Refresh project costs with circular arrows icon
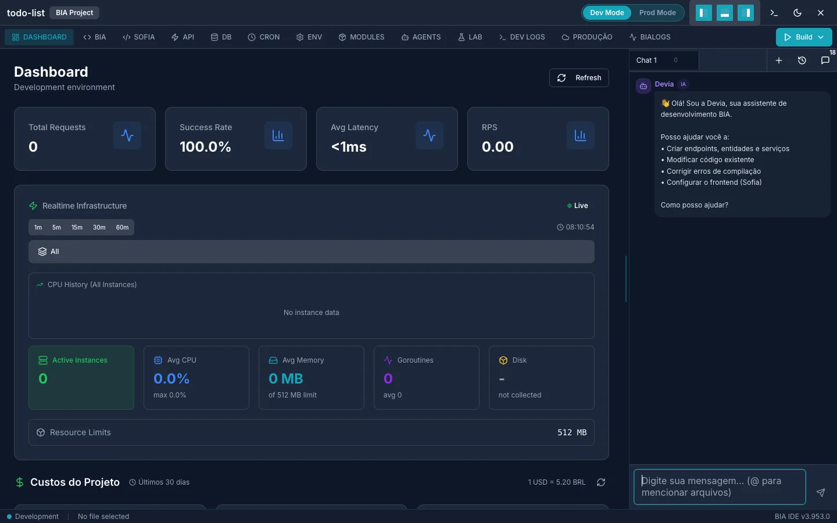Image resolution: width=837 pixels, height=523 pixels. point(601,482)
